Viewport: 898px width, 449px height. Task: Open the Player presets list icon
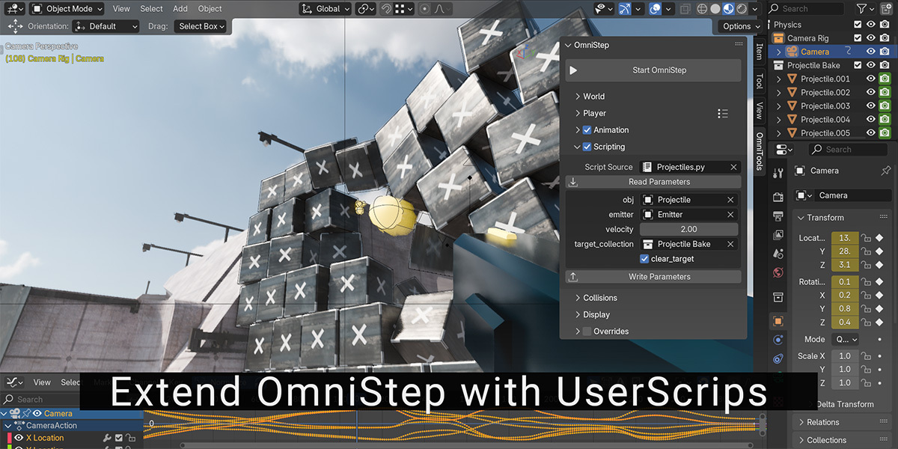[x=722, y=114]
